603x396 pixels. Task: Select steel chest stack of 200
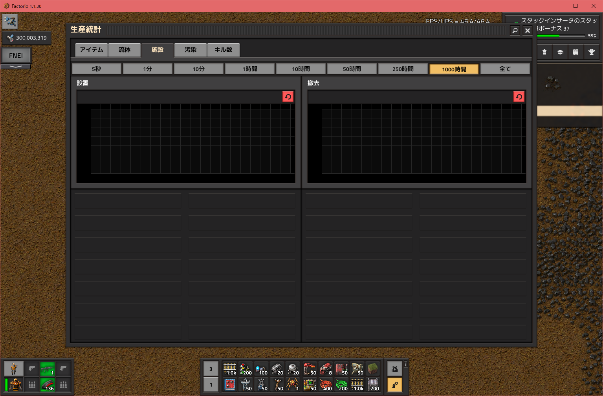[373, 385]
